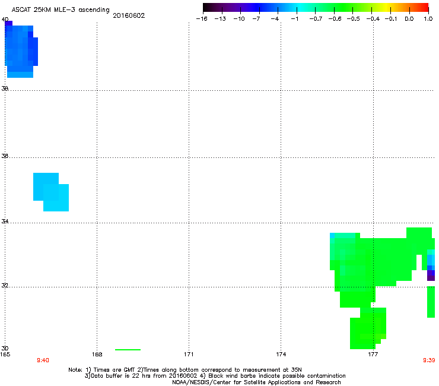Click the date label 20160602
This screenshot has width=439, height=386.
[x=129, y=15]
